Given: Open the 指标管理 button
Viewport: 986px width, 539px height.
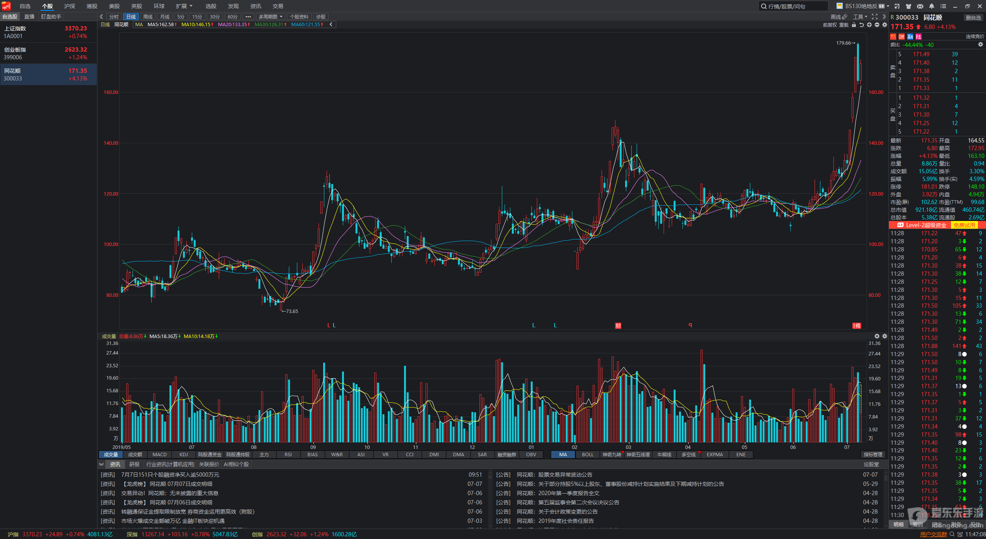Looking at the screenshot, I should pyautogui.click(x=873, y=454).
